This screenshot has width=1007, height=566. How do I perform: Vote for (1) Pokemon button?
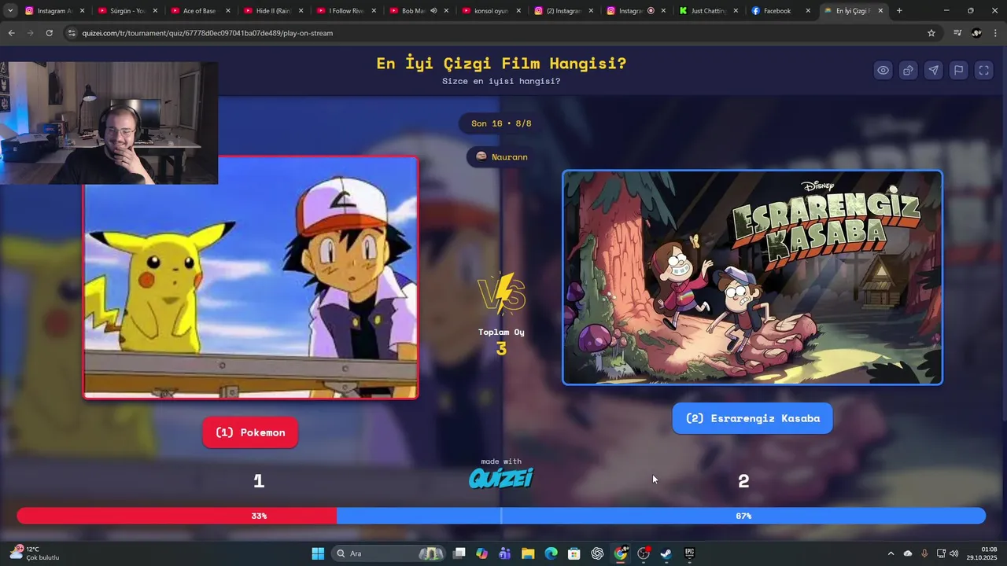(250, 432)
